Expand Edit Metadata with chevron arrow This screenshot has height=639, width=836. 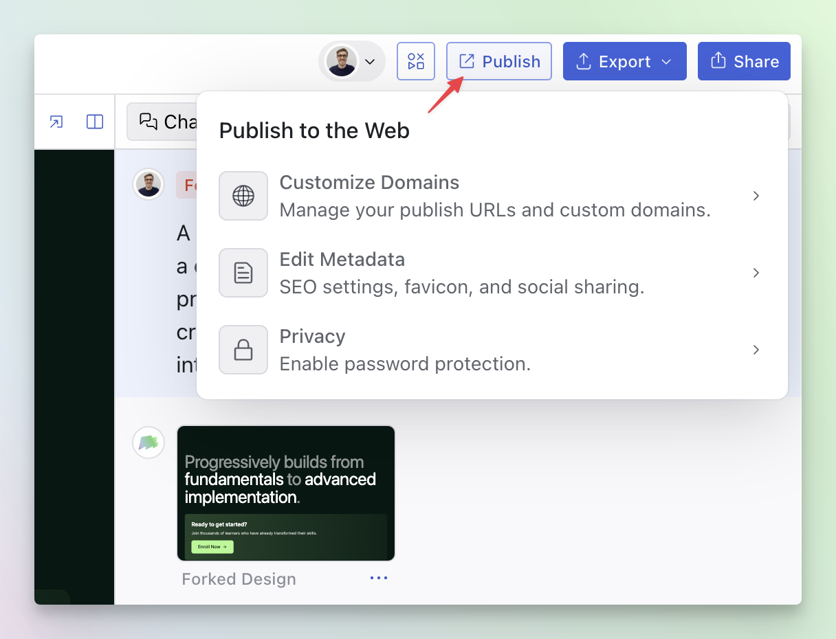[x=756, y=273]
